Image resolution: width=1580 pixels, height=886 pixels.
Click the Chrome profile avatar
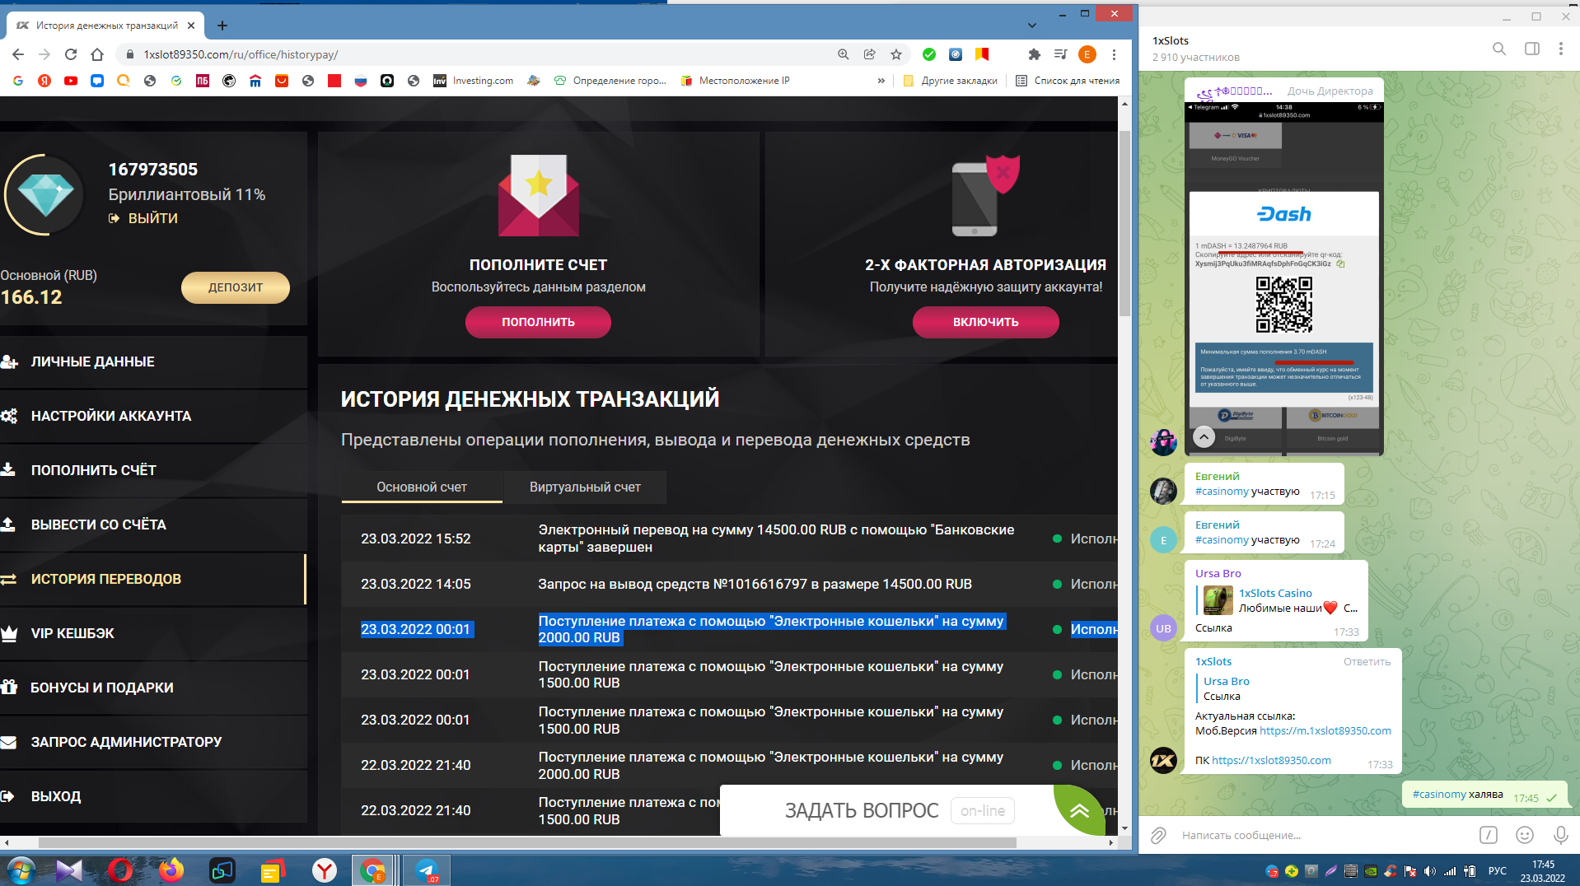click(x=1087, y=54)
